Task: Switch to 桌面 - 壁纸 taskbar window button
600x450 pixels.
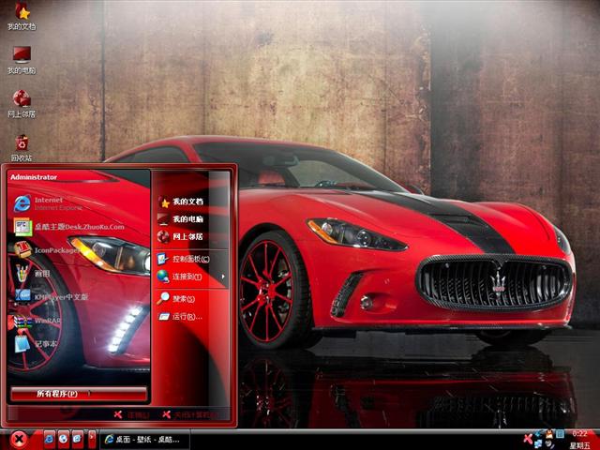Action: (x=145, y=439)
